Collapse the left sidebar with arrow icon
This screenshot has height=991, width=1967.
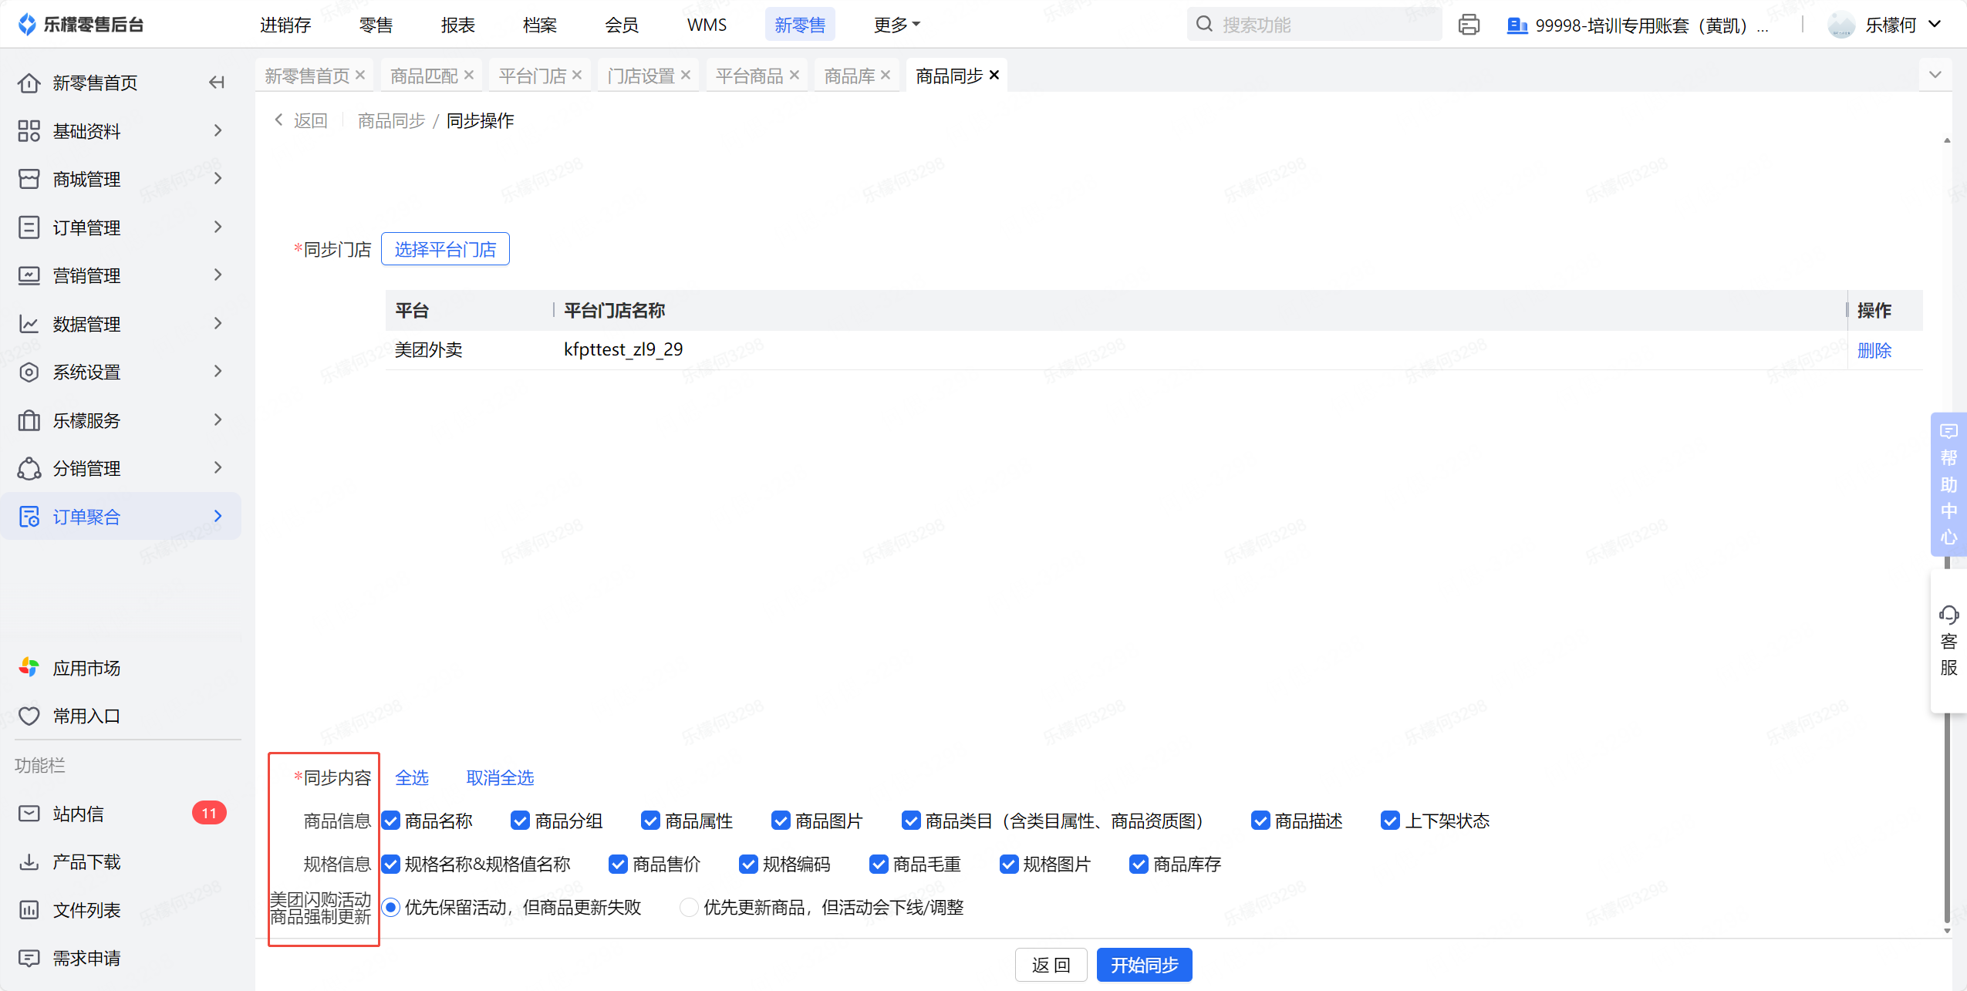click(217, 83)
